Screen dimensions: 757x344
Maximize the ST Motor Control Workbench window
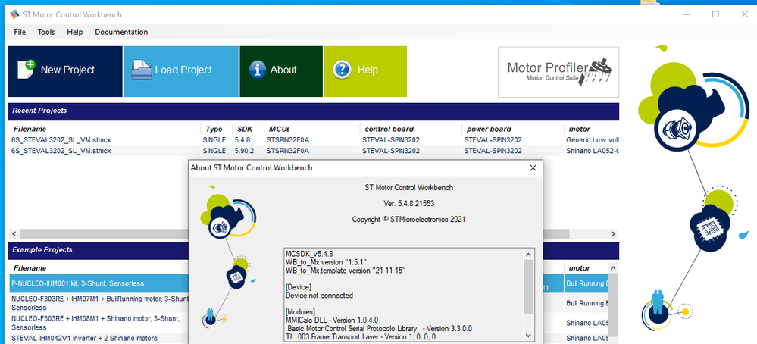pyautogui.click(x=715, y=14)
